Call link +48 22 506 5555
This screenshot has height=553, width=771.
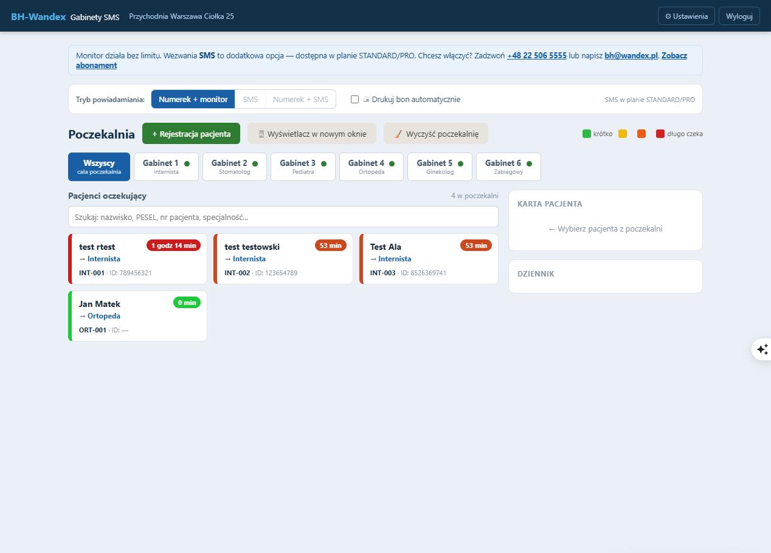tap(537, 55)
